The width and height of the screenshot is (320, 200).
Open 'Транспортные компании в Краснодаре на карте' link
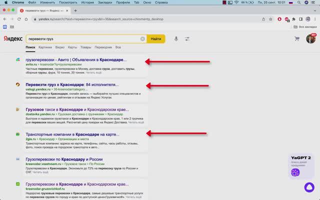coord(72,134)
